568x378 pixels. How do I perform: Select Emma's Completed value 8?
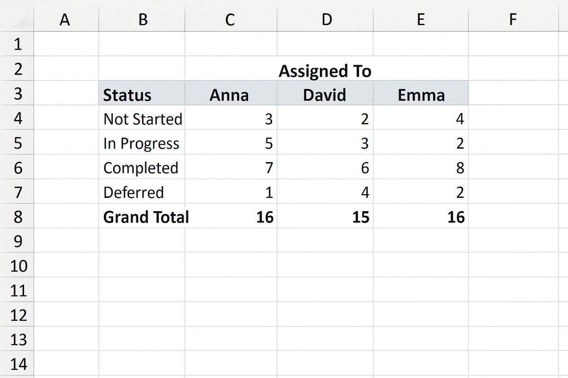tap(420, 167)
